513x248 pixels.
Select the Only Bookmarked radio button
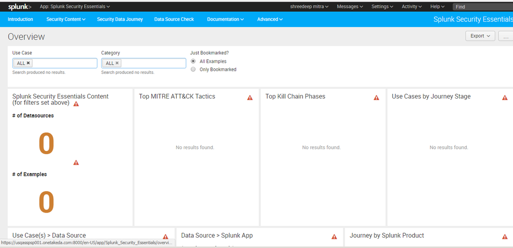[193, 69]
